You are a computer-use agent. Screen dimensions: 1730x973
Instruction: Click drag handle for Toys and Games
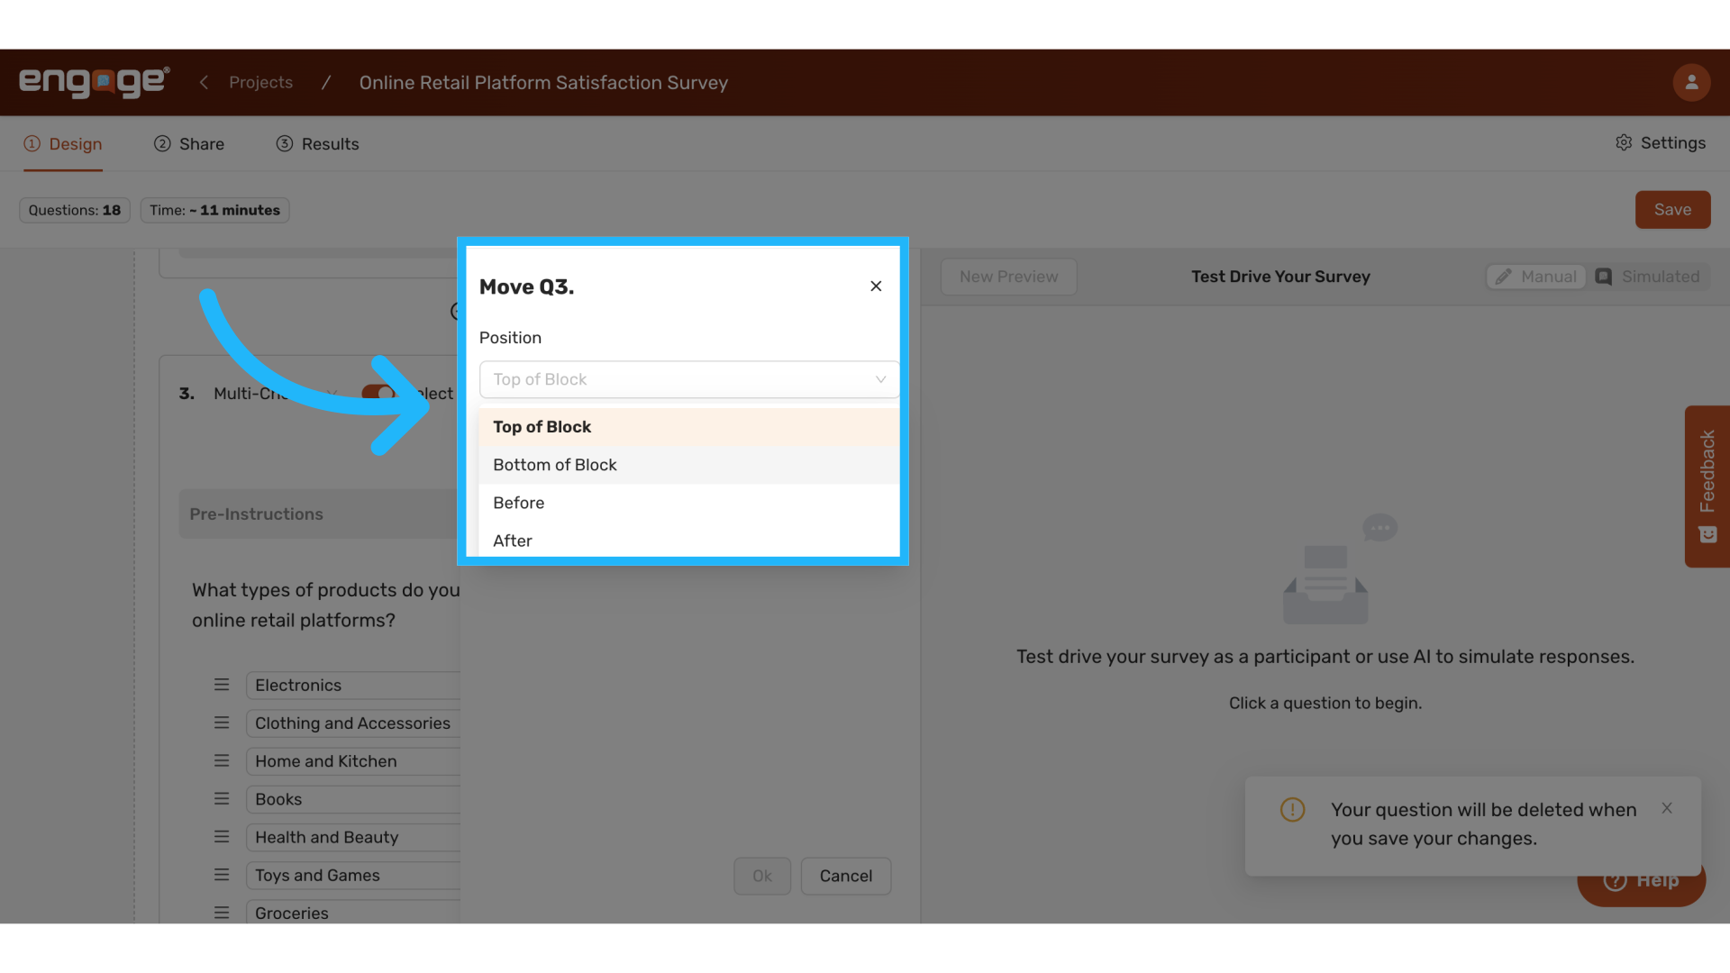222,875
